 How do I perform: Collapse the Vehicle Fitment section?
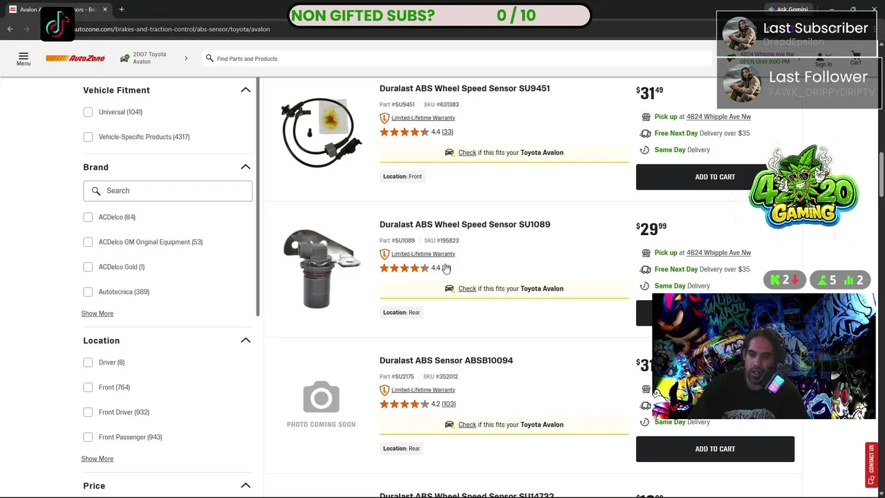[245, 90]
